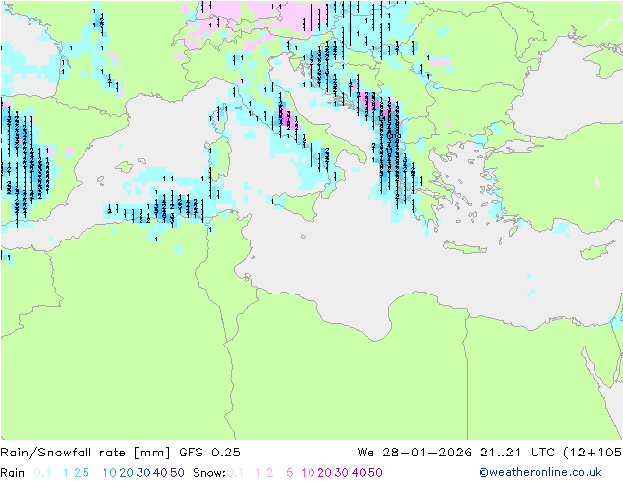Select the Rain 10 legend value
Image resolution: width=623 pixels, height=481 pixels.
pos(109,473)
